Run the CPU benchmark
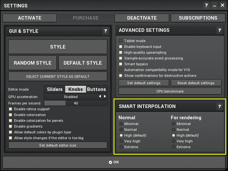The image size is (228, 171). (170, 91)
